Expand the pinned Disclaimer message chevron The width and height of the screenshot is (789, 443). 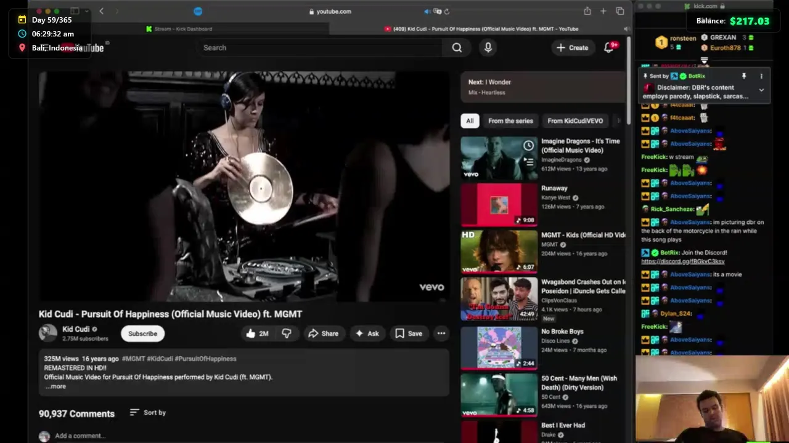[761, 90]
